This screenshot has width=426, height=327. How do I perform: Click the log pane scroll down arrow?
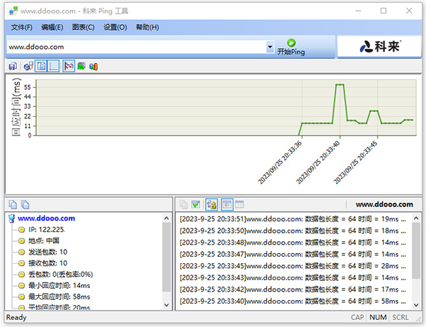[x=416, y=305]
